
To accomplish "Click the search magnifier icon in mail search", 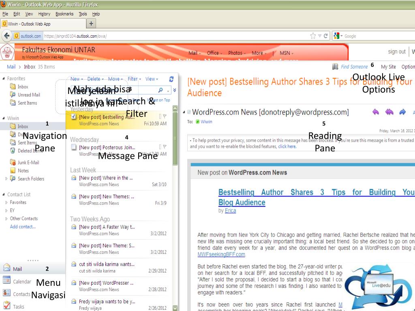I will coord(160,90).
